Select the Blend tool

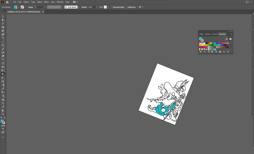(x=3, y=92)
